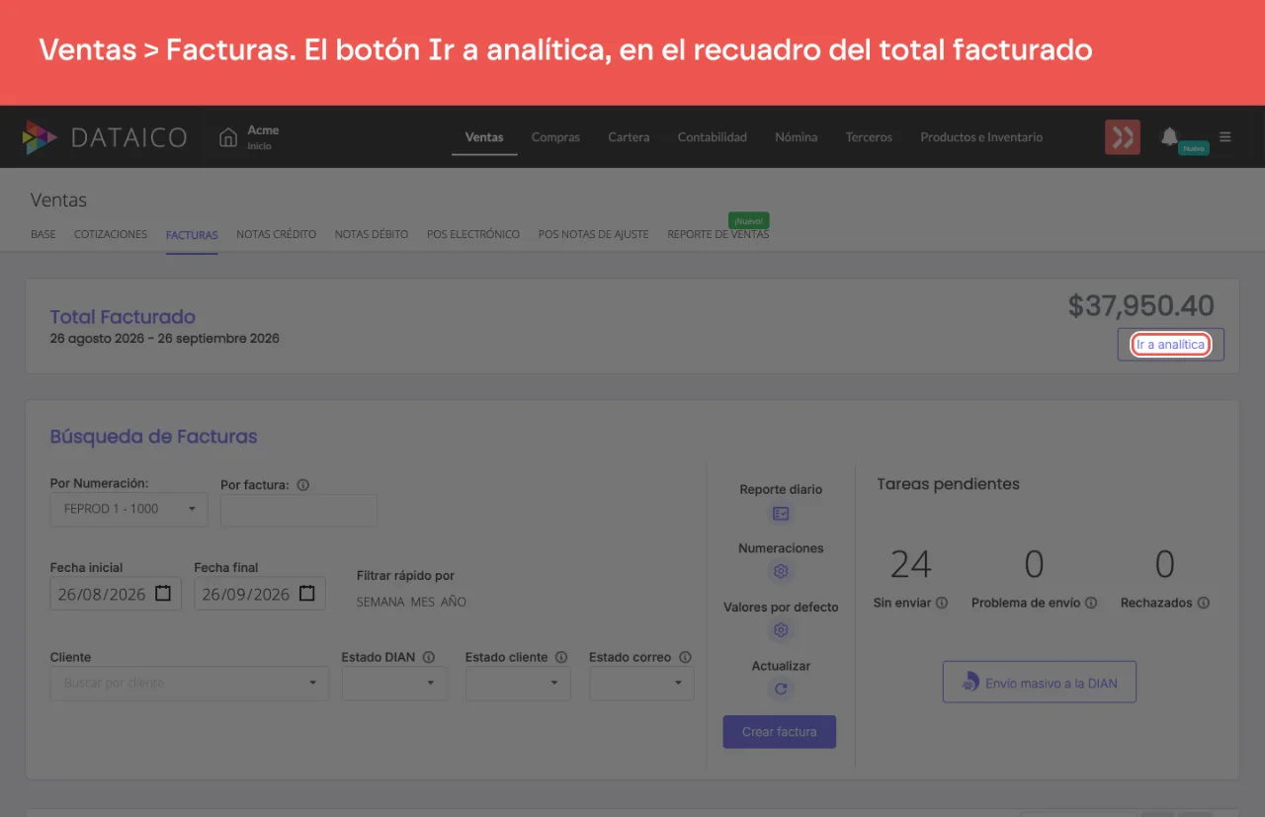Expand the Estado DIAN dropdown
The image size is (1265, 817).
point(394,683)
